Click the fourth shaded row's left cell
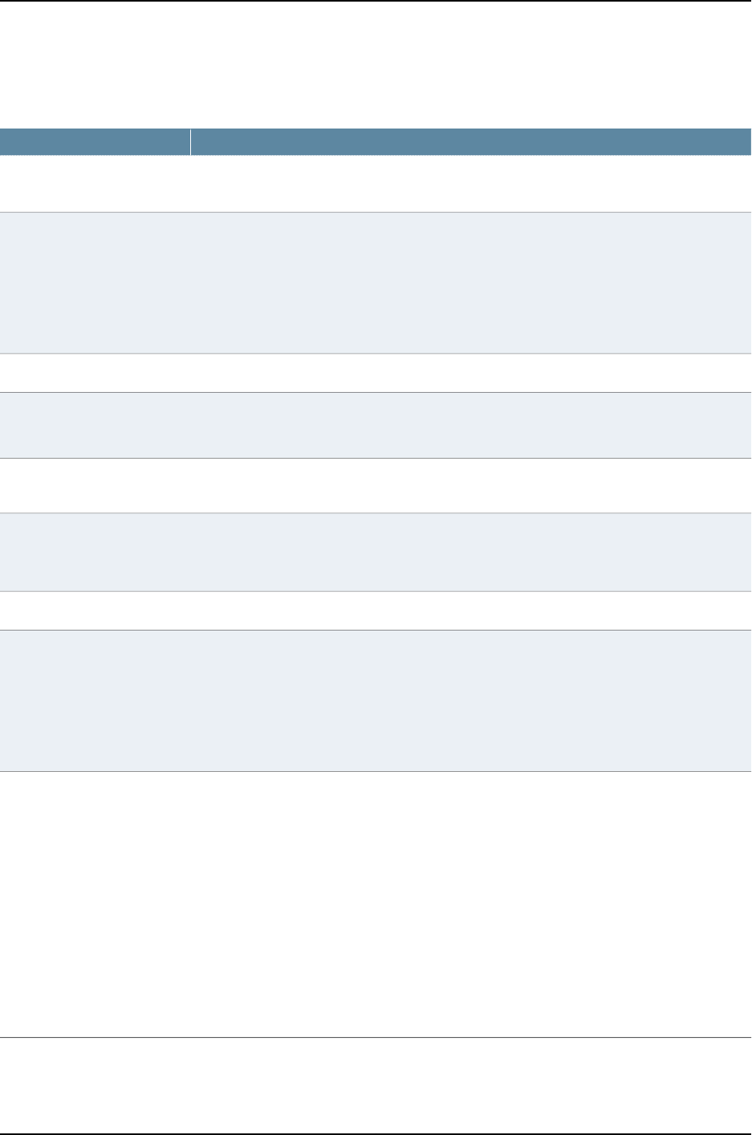Image resolution: width=752 pixels, height=1135 pixels. pos(95,701)
